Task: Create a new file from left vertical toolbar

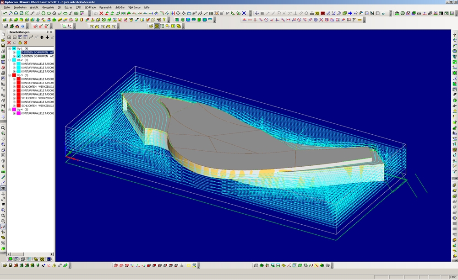Action: pyautogui.click(x=3, y=34)
